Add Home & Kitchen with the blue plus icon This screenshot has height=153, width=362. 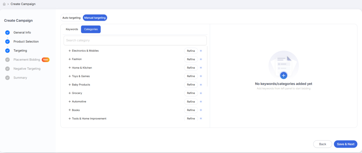201,68
